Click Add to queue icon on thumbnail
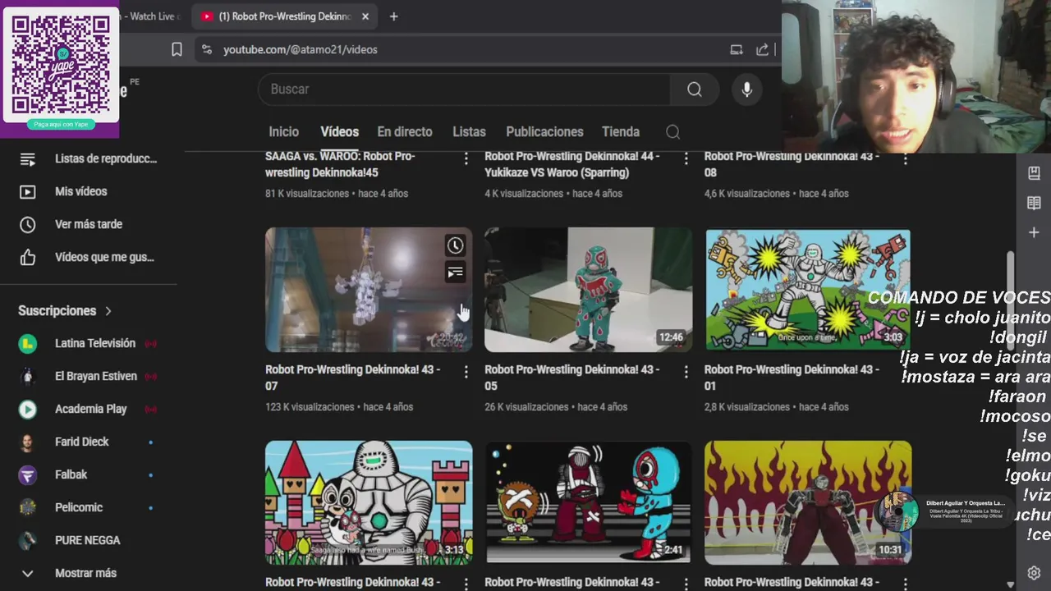The width and height of the screenshot is (1051, 591). [455, 273]
